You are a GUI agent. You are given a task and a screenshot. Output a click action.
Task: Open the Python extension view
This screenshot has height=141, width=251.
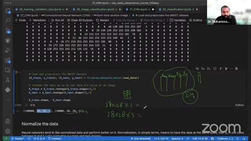pyautogui.click(x=7, y=90)
